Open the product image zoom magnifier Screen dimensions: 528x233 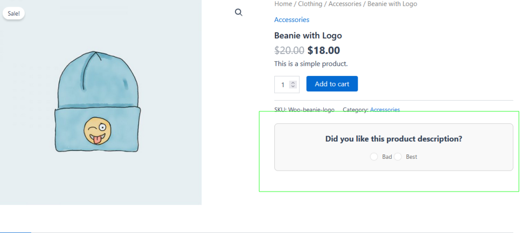239,12
